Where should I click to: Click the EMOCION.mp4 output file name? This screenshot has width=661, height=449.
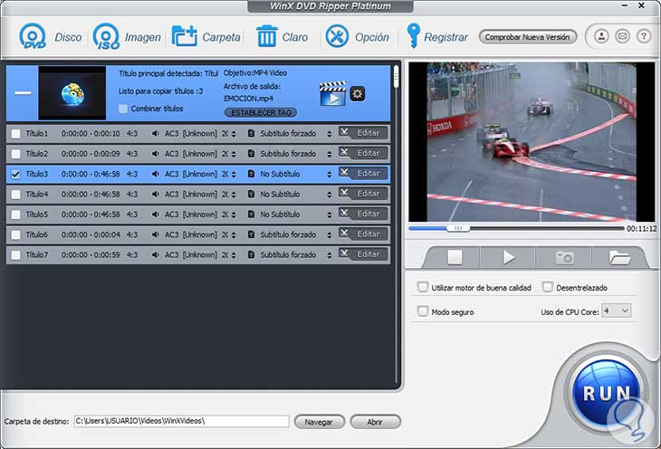click(248, 99)
